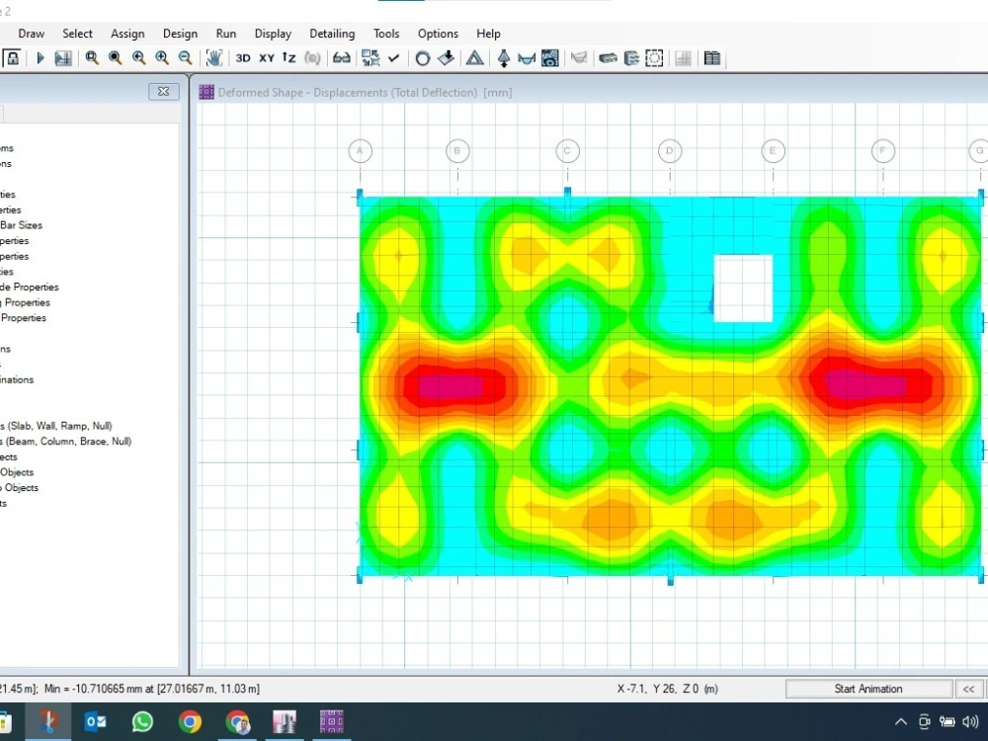Select the Pan tool
Screen dimensions: 988x741
[215, 58]
